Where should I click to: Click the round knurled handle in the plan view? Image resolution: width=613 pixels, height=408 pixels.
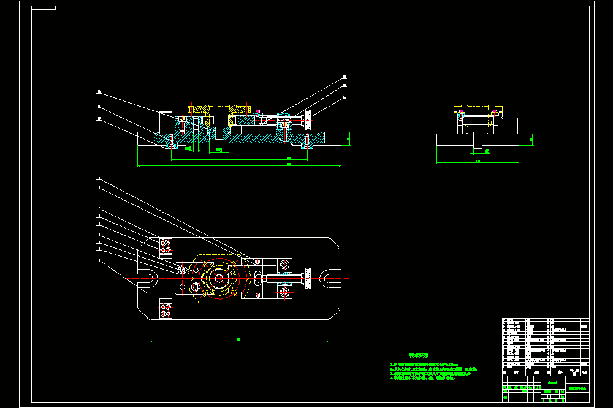coord(308,278)
